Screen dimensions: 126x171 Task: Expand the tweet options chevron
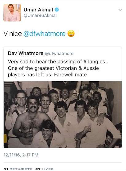120,10
